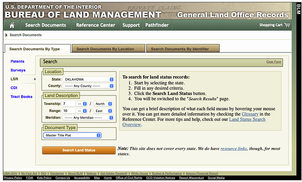The image size is (302, 182).
Task: Click the Search Documents breadcrumb arrow
Action: (x=7, y=35)
